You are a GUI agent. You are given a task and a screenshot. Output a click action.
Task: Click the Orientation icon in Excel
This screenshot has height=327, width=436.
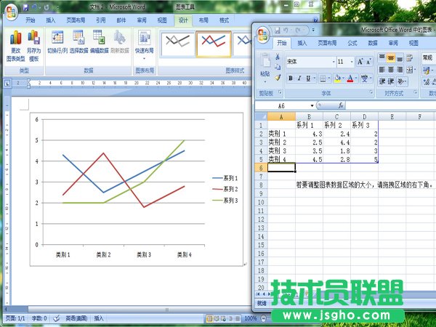[x=400, y=81]
